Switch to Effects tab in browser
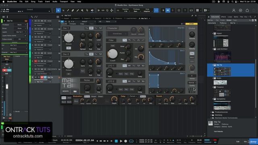258x145 pixels. click(x=223, y=17)
